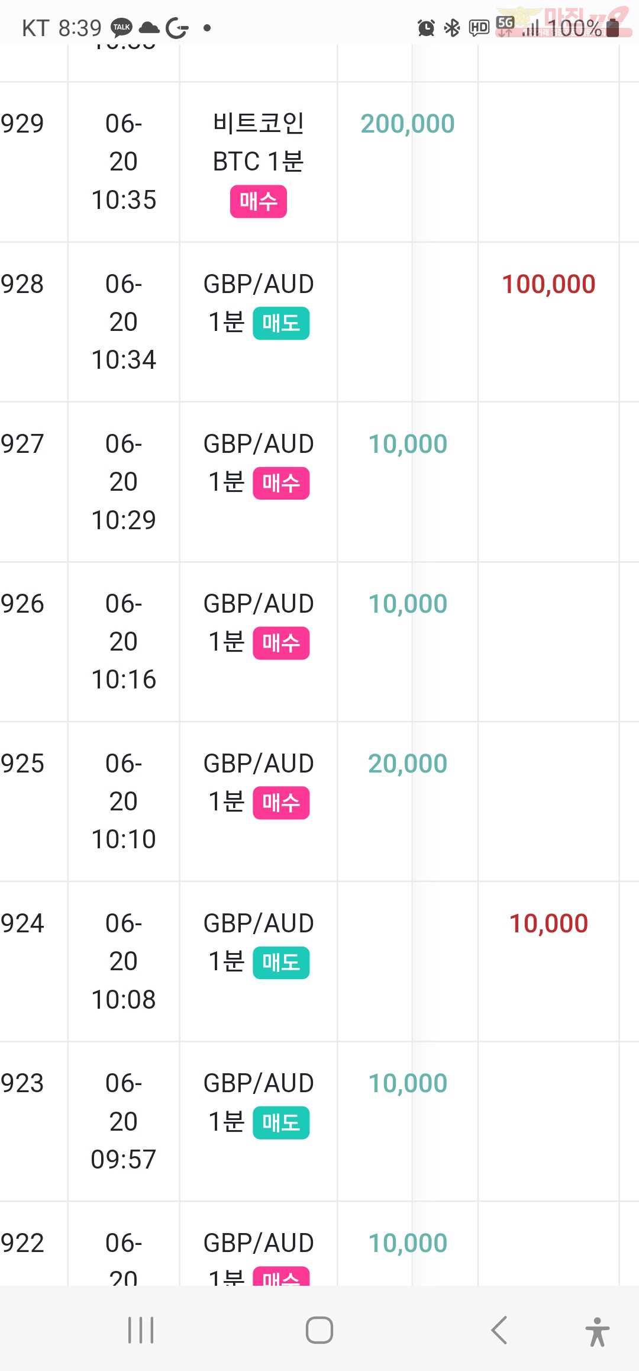Tap the KakaoTalk notification icon
Viewport: 639px width, 1371px height.
[121, 27]
